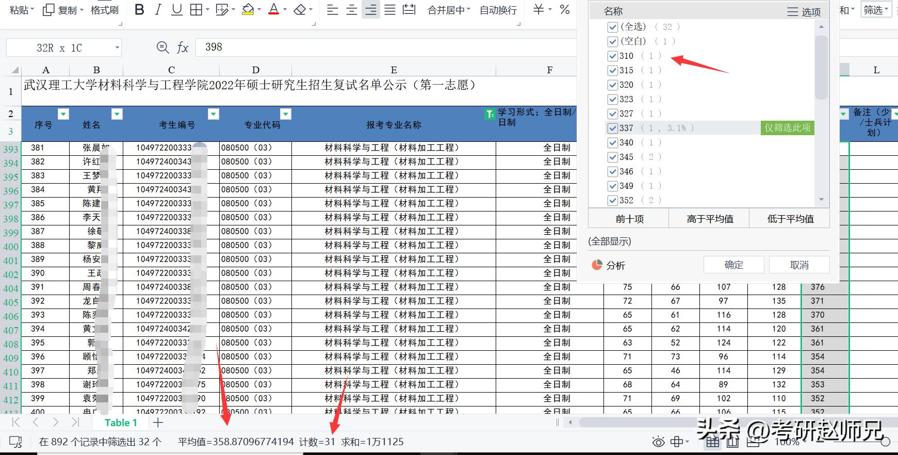Justify text alignment

(x=390, y=10)
